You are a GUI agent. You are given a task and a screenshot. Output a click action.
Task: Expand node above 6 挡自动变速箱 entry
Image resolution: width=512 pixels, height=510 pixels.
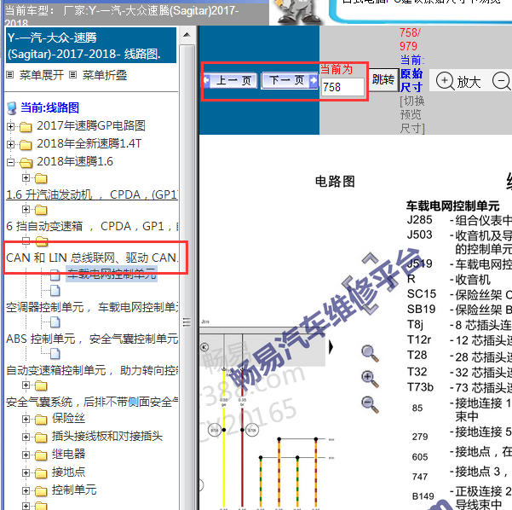[26, 209]
